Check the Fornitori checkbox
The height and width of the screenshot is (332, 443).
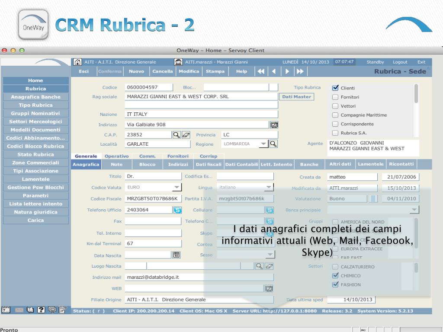tap(335, 97)
